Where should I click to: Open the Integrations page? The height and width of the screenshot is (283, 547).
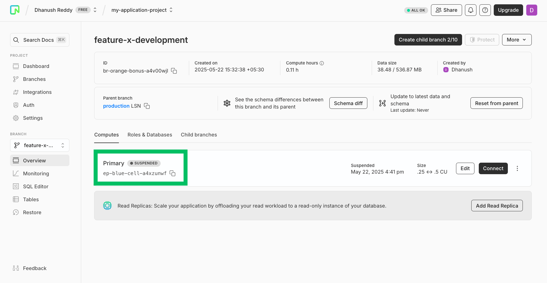[37, 92]
